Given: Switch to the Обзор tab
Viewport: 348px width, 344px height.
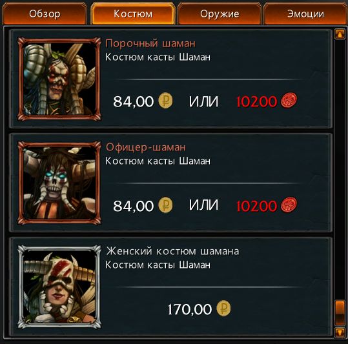Looking at the screenshot, I should [45, 14].
